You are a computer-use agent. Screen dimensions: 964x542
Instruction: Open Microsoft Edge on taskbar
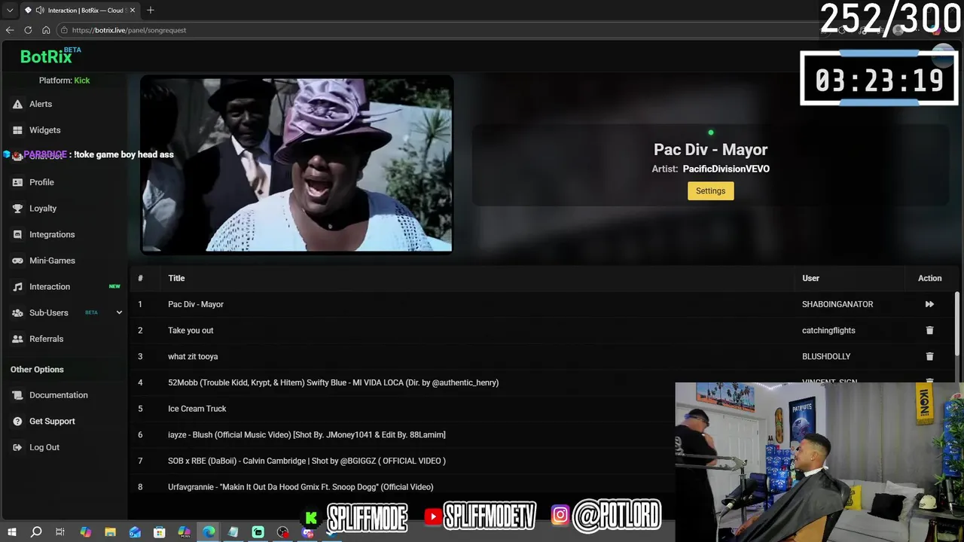[209, 532]
